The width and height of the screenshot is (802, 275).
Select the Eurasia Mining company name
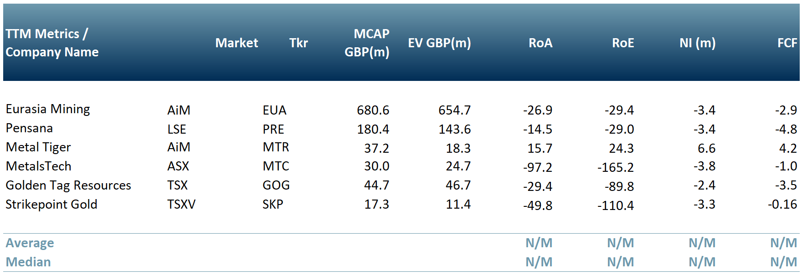click(x=48, y=109)
